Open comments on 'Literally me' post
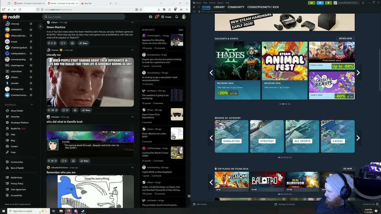 pyautogui.click(x=65, y=110)
